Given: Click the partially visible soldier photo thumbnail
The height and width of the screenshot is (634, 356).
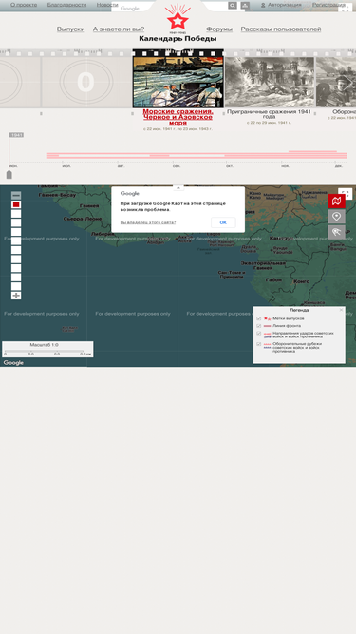Looking at the screenshot, I should 336,82.
